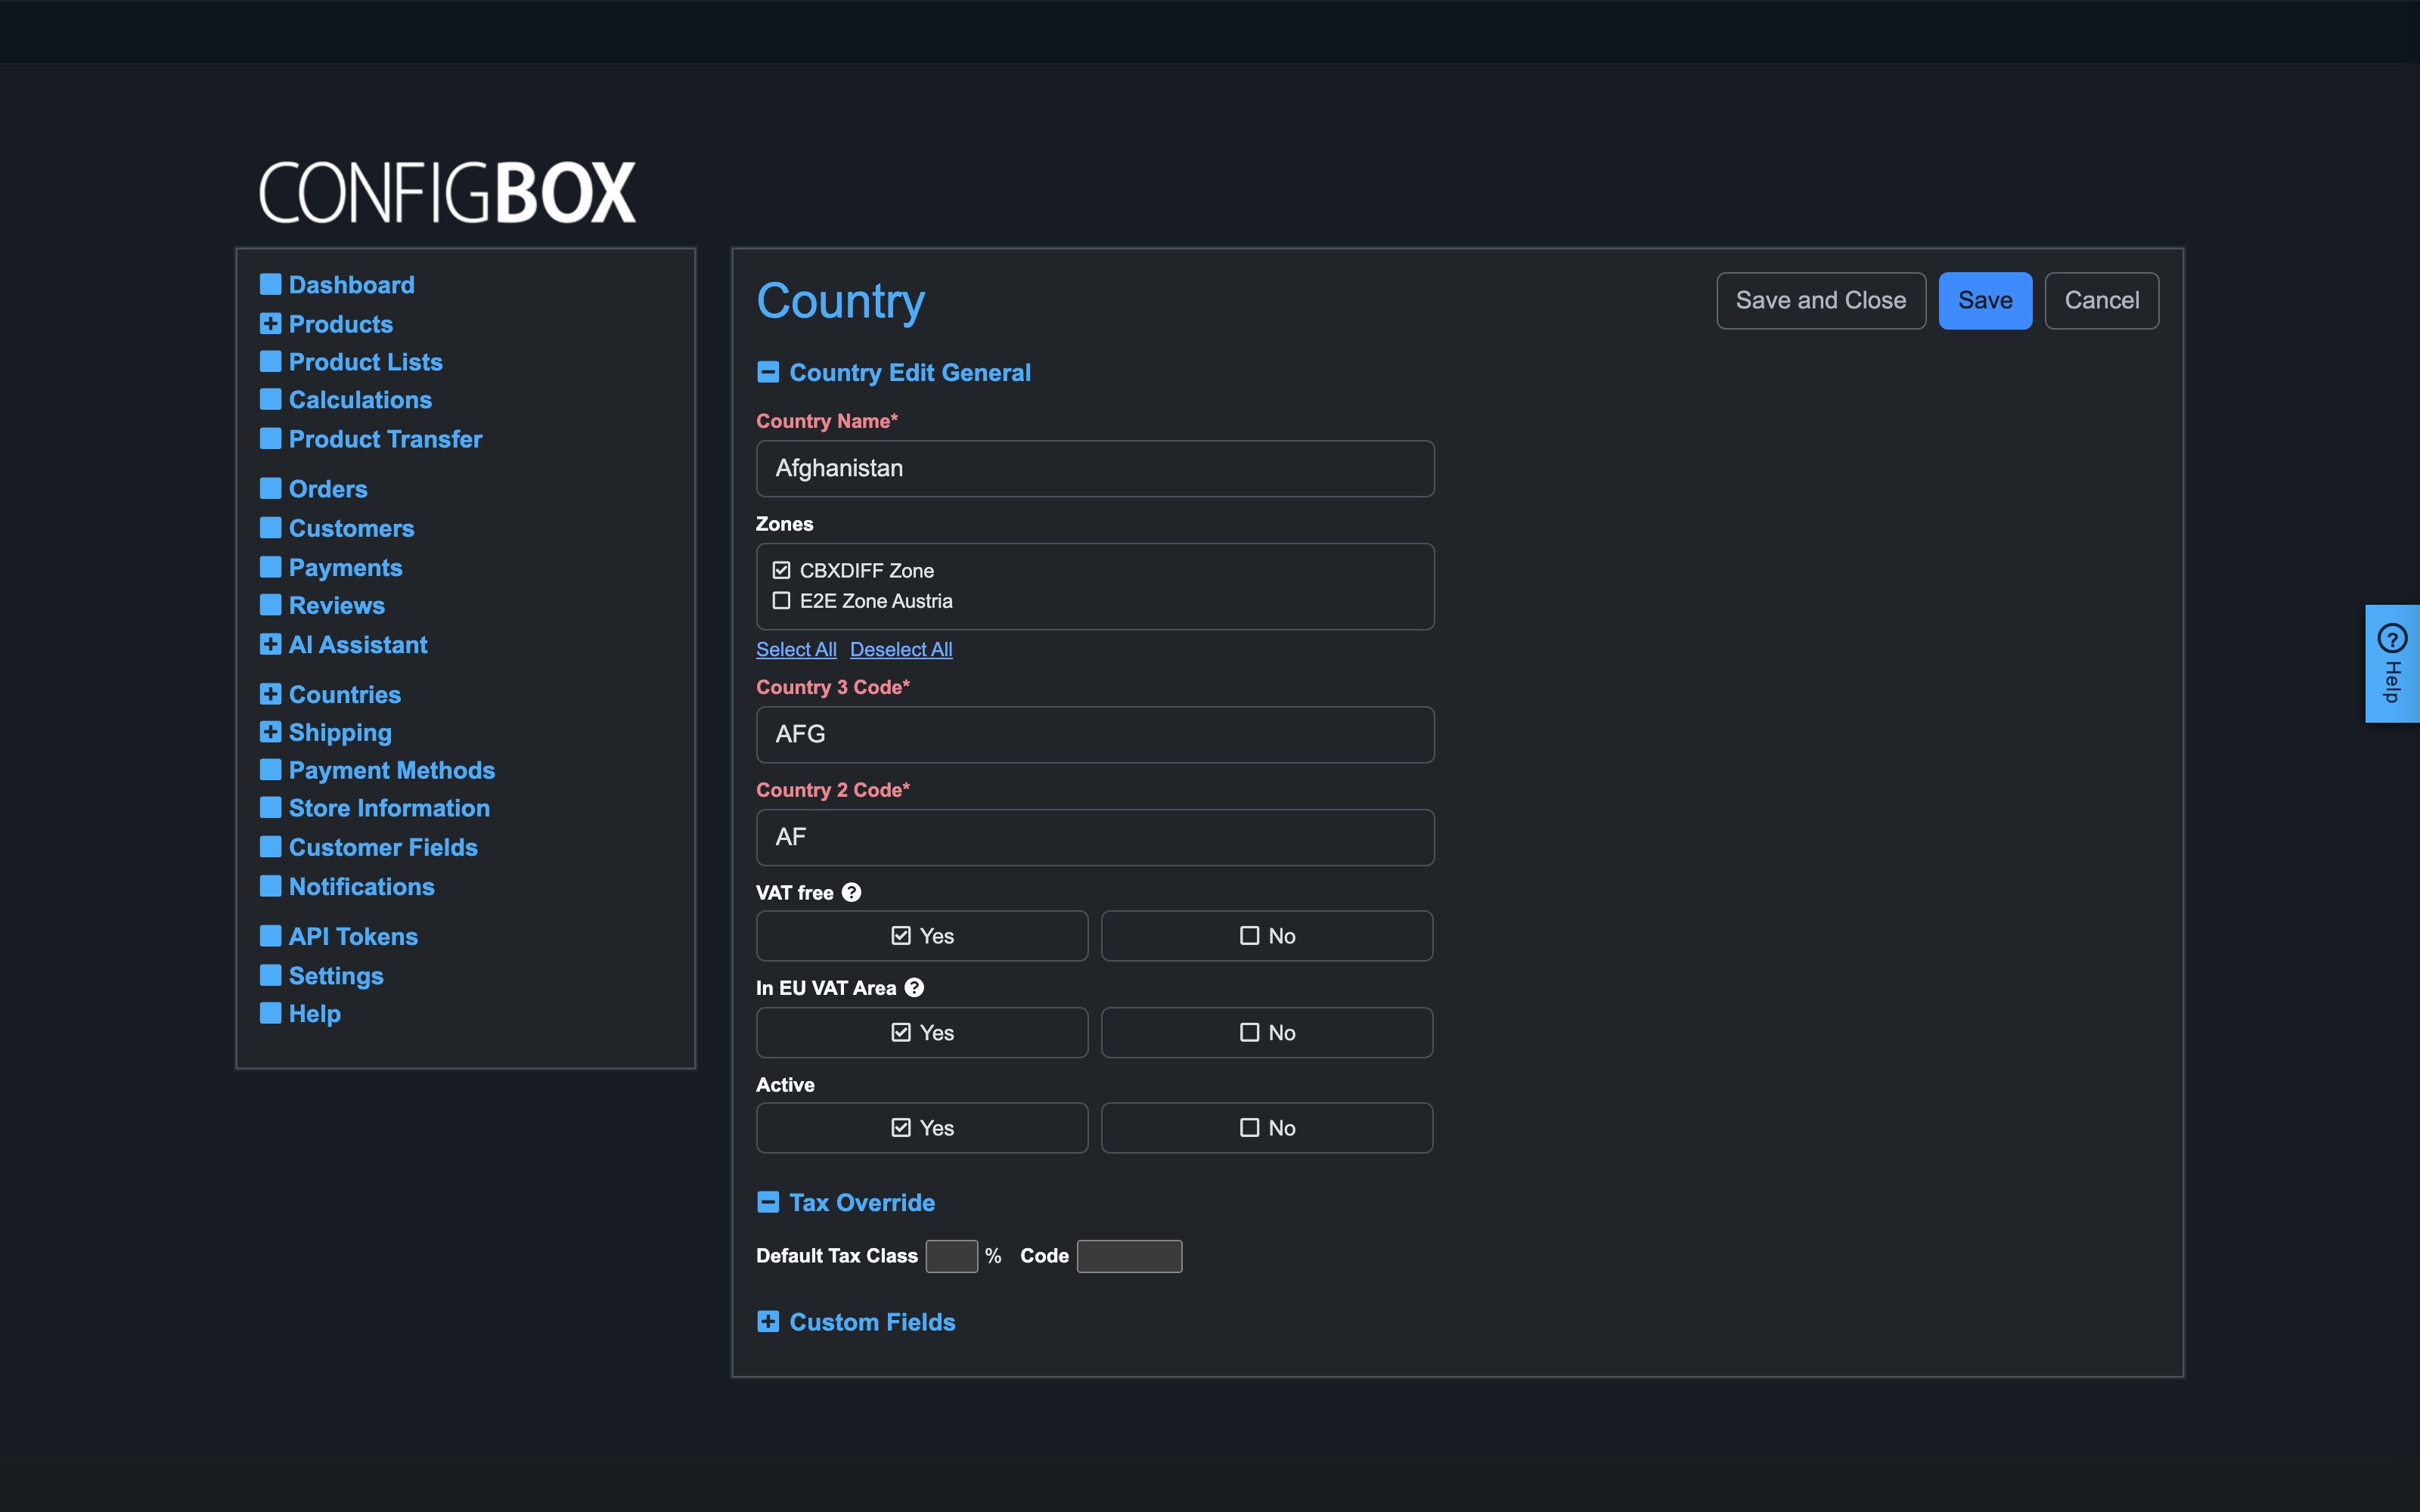Screen dimensions: 2420x1512
Task: Click the Save and Close button
Action: [x=1821, y=301]
